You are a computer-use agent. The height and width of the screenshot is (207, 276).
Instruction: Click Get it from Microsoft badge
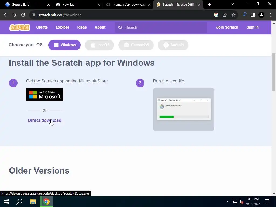pos(45,95)
